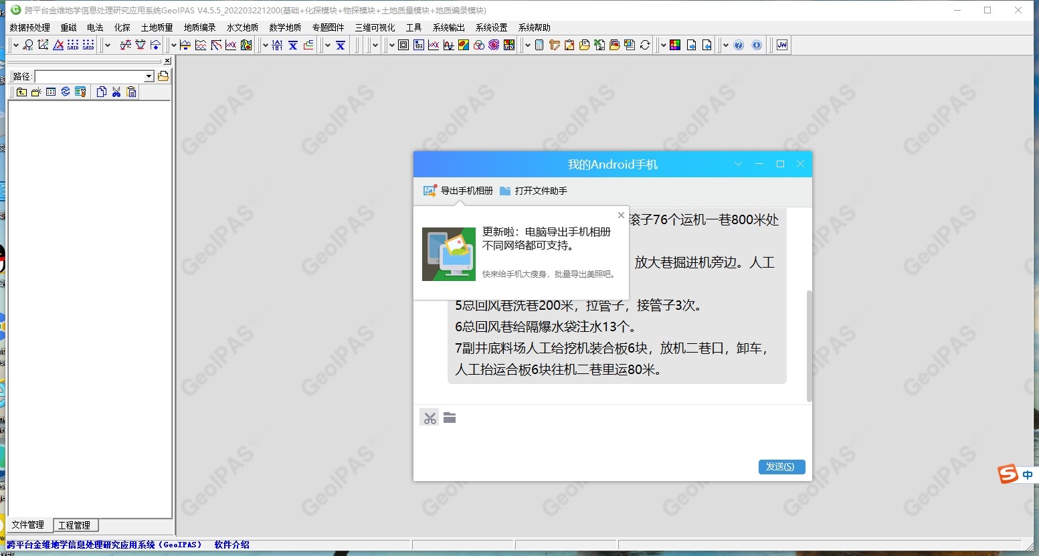Image resolution: width=1039 pixels, height=556 pixels.
Task: Expand the toolbar options arrow before calculator icon
Action: (528, 45)
